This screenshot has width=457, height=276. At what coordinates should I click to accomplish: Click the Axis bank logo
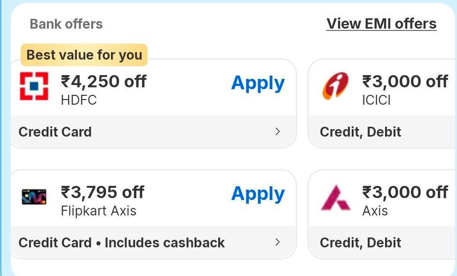335,197
